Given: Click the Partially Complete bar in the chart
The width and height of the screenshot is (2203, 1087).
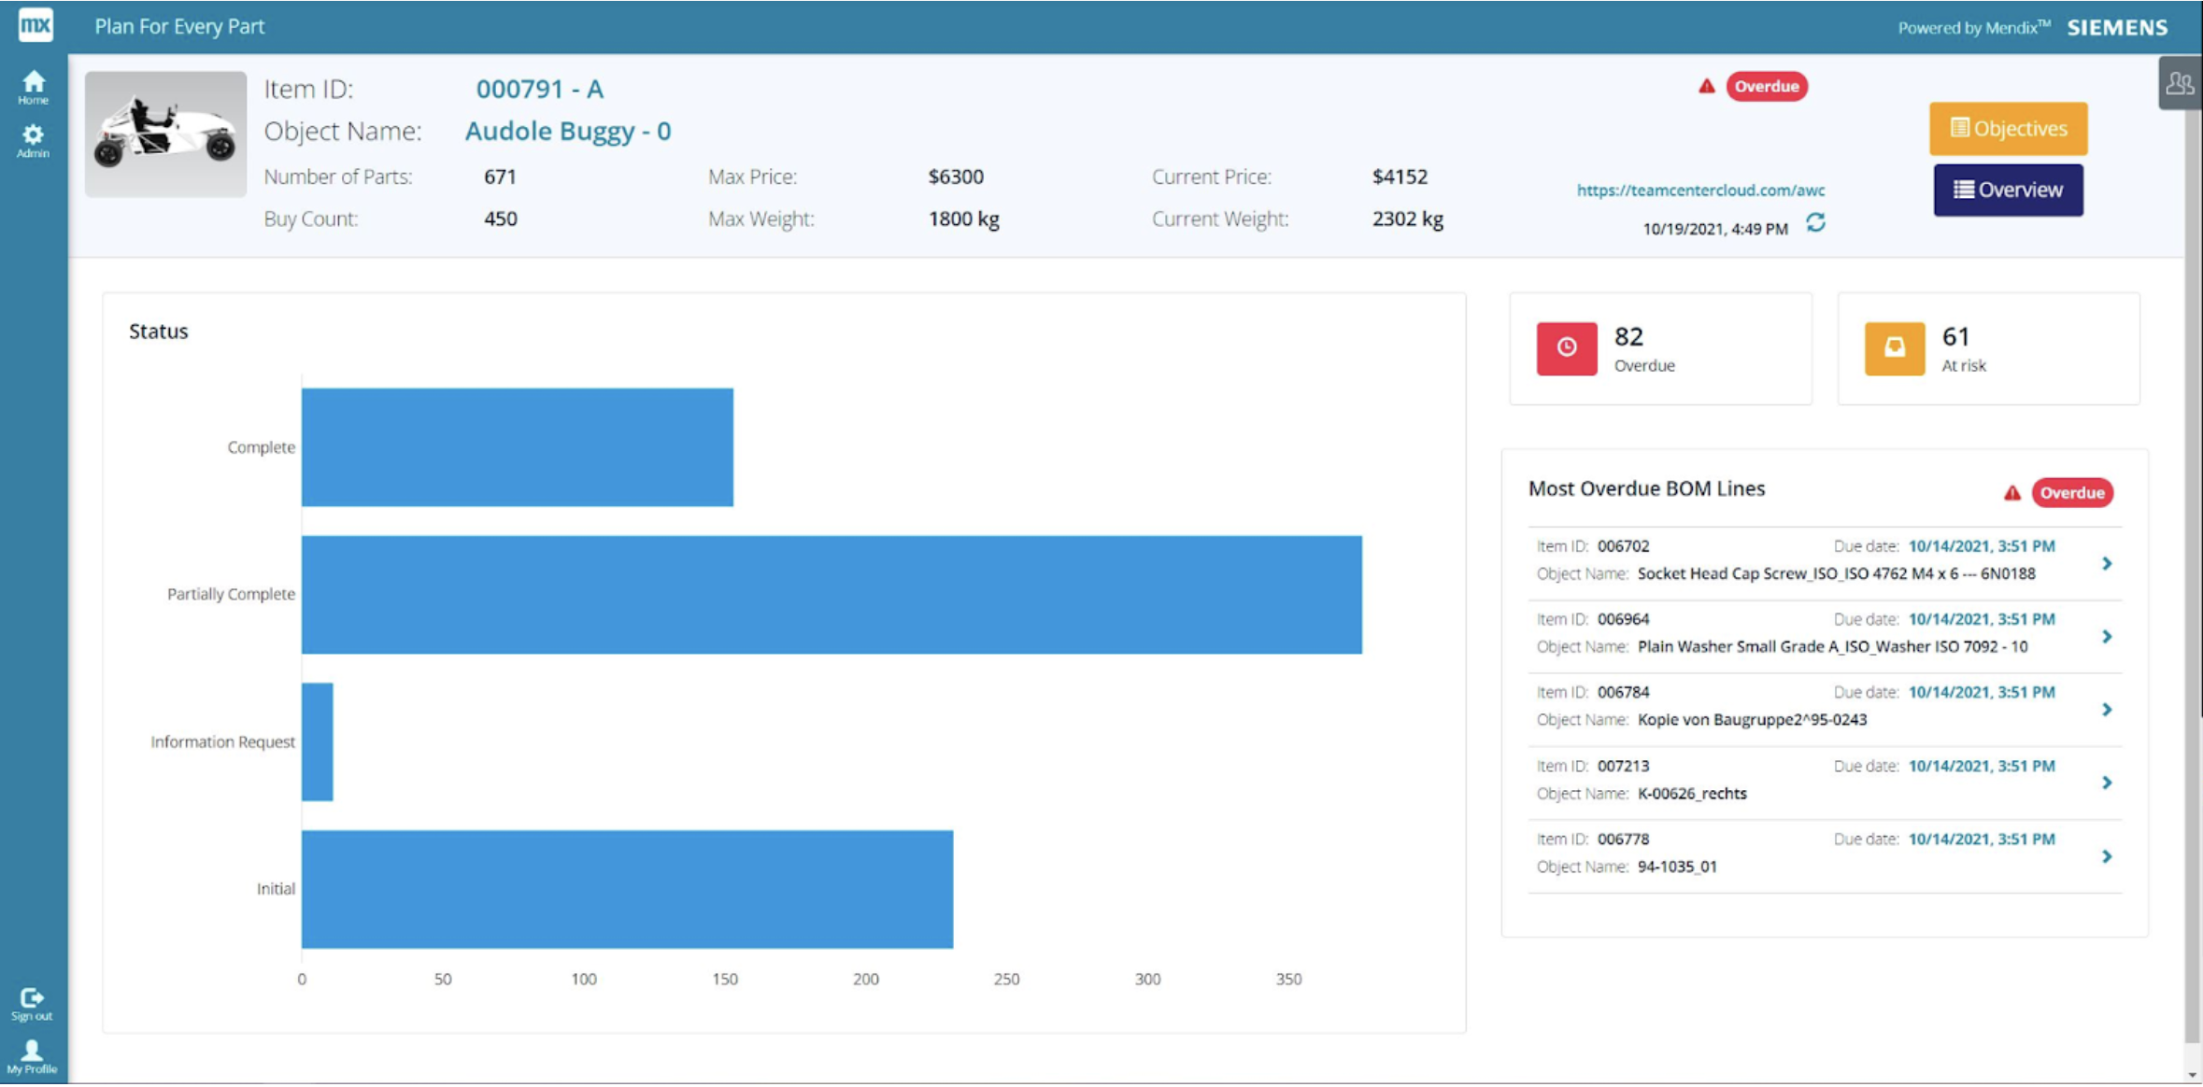Looking at the screenshot, I should coord(831,595).
